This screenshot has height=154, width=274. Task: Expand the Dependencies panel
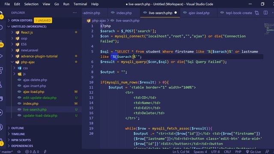(22, 146)
